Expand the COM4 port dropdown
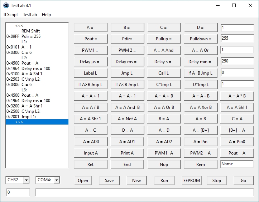Screen dimensions: 259x202 pyautogui.click(x=57, y=180)
